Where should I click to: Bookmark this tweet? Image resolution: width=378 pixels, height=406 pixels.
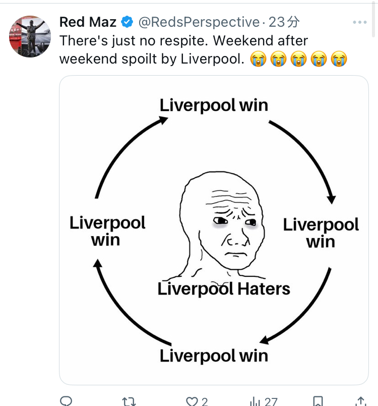tap(318, 401)
